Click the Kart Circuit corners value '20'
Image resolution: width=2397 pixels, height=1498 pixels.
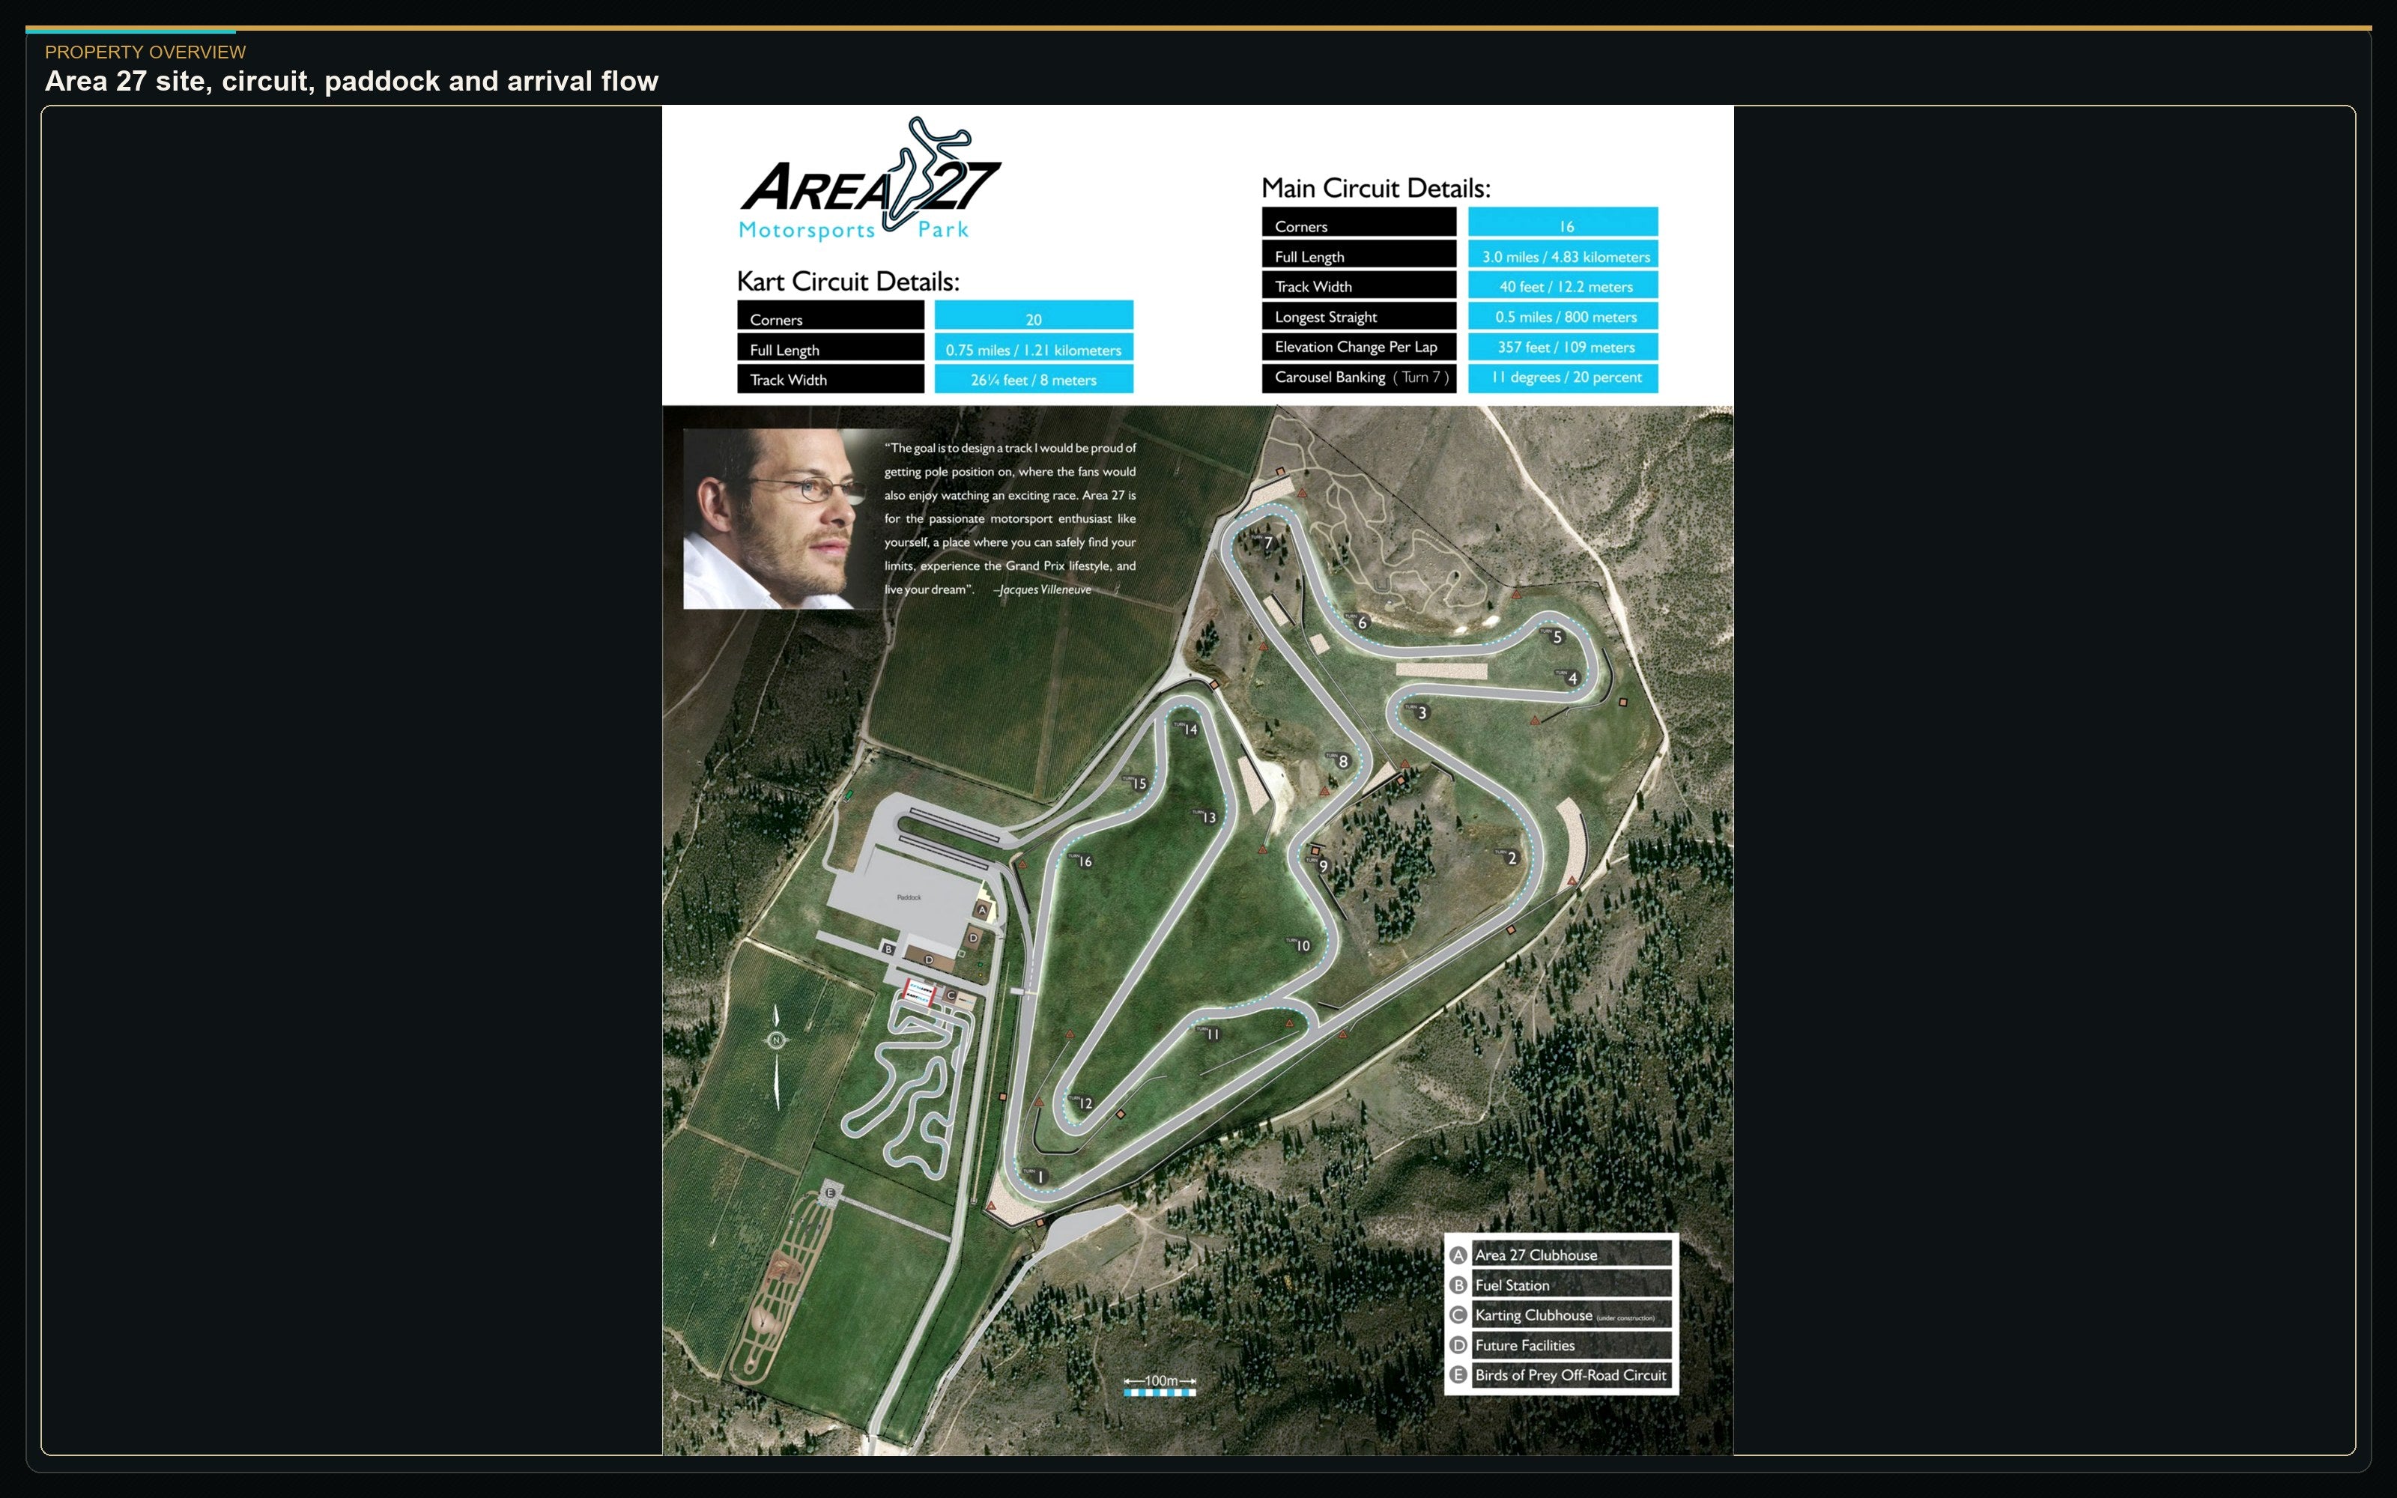(1033, 319)
